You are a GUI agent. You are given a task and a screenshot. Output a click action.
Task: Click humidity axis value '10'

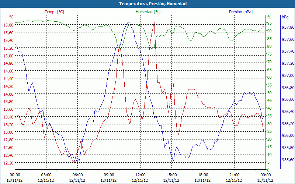[x=270, y=155]
